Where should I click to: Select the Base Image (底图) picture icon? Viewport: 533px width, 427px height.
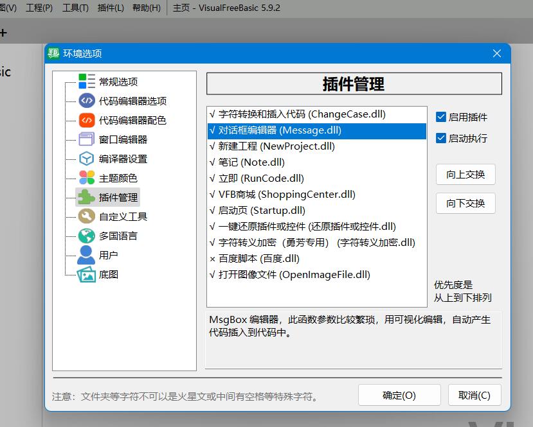click(87, 274)
